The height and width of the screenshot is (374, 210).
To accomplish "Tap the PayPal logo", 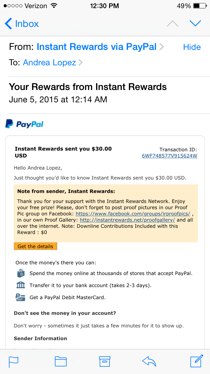I will tap(24, 124).
